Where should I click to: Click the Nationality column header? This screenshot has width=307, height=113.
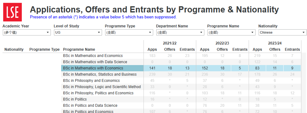pos(14,49)
